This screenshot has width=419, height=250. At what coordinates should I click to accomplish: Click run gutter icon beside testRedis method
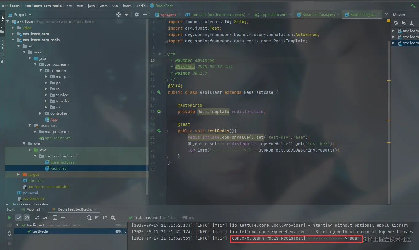click(159, 131)
